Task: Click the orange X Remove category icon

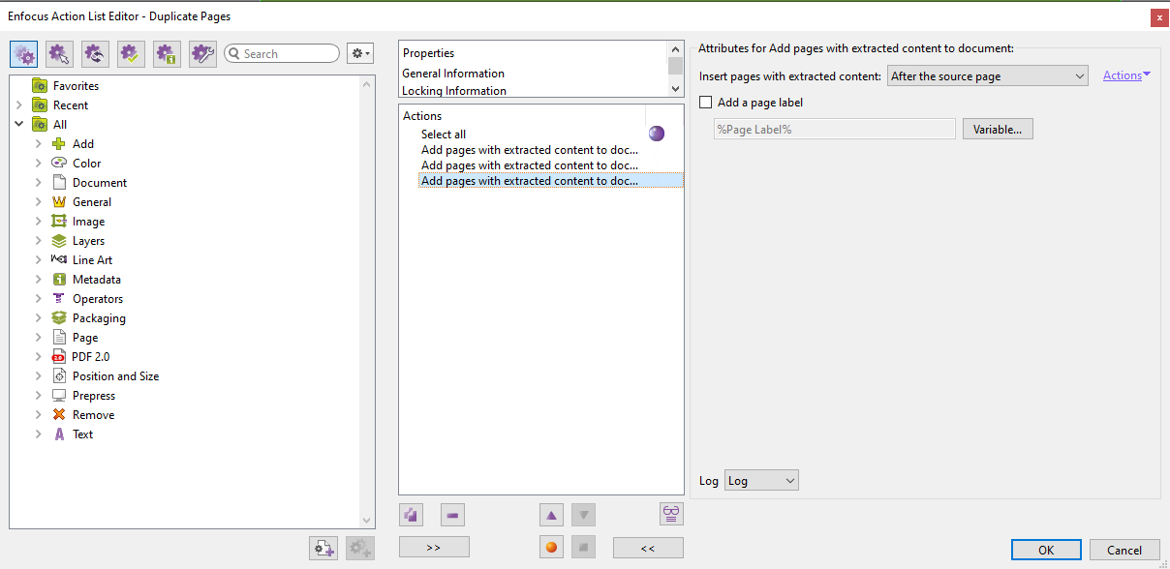Action: (59, 414)
